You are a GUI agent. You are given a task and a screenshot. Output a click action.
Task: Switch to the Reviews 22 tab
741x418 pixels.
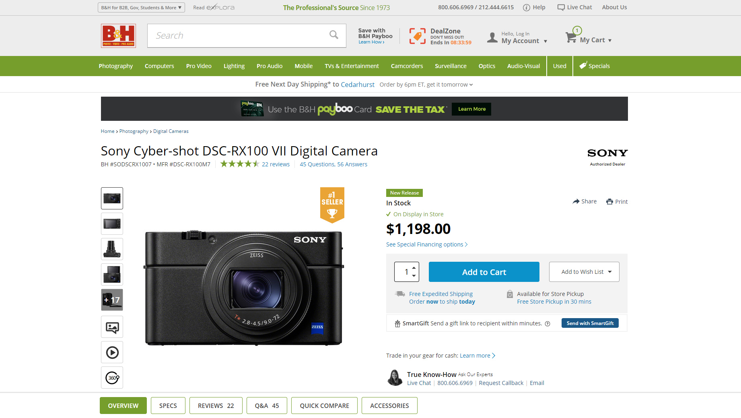(216, 406)
